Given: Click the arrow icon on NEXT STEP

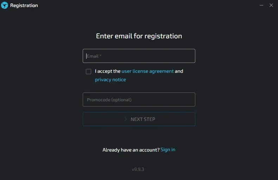Looking at the screenshot, I should (126, 119).
